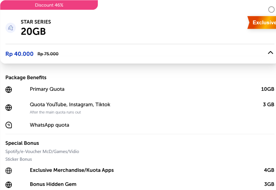
Task: Click the Star Series package star icon
Action: pyautogui.click(x=11, y=28)
